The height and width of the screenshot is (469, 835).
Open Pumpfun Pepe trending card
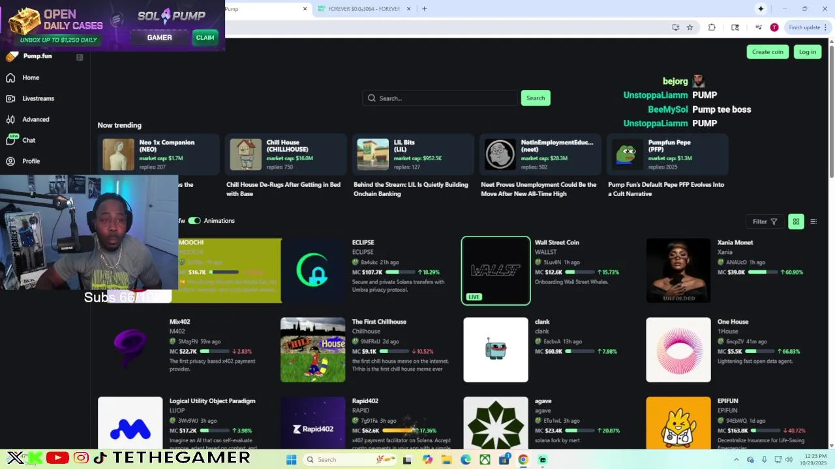pyautogui.click(x=667, y=154)
